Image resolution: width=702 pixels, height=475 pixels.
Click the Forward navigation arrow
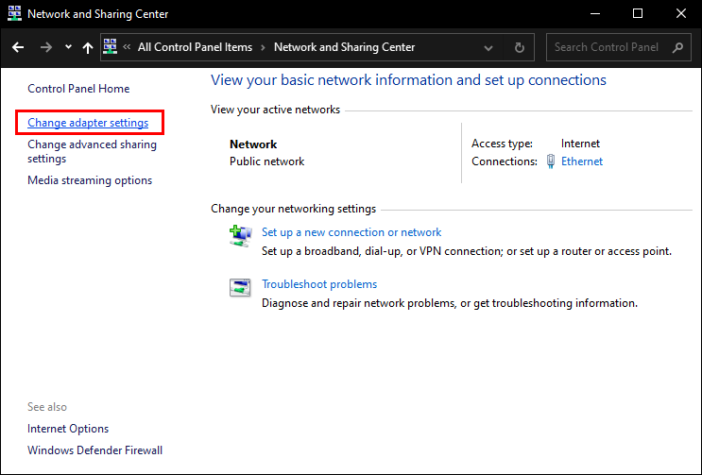coord(46,47)
